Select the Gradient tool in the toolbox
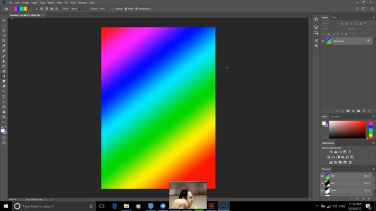Screen dimensions: 376x211 [4, 76]
